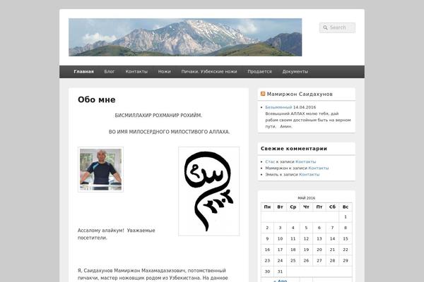Viewport: 424px width, 282px height.
Task: Focus the Search input field
Action: coord(337,27)
